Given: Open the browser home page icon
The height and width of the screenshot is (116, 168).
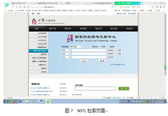Looking at the screenshot, I should point(24,7).
